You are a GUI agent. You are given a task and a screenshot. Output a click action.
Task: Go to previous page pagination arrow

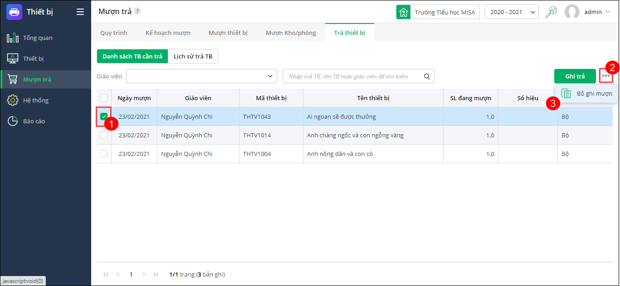pyautogui.click(x=118, y=274)
